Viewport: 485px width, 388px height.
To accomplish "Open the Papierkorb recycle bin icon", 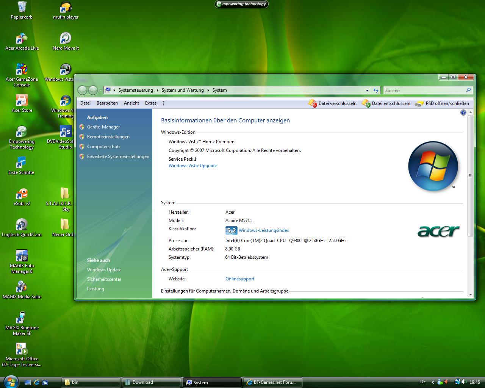I will 22,10.
